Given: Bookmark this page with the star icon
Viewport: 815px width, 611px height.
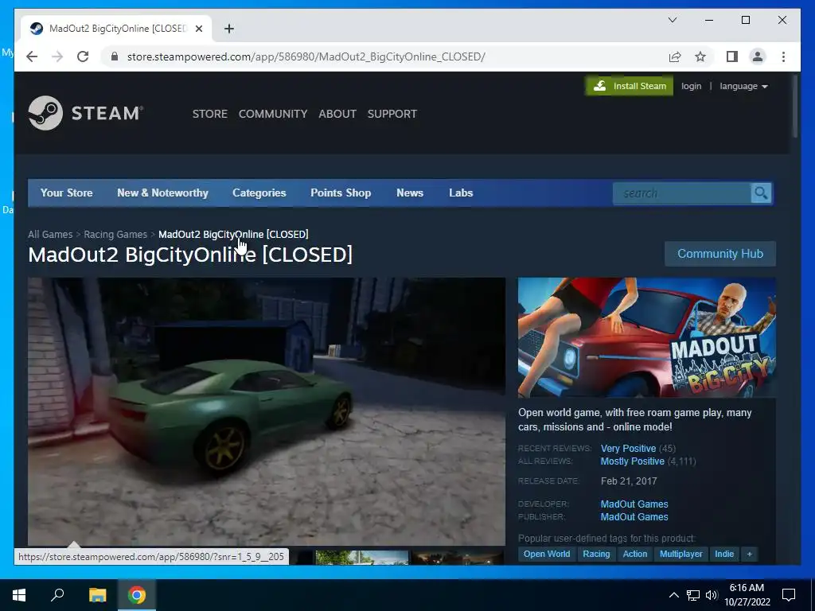Looking at the screenshot, I should pos(700,56).
